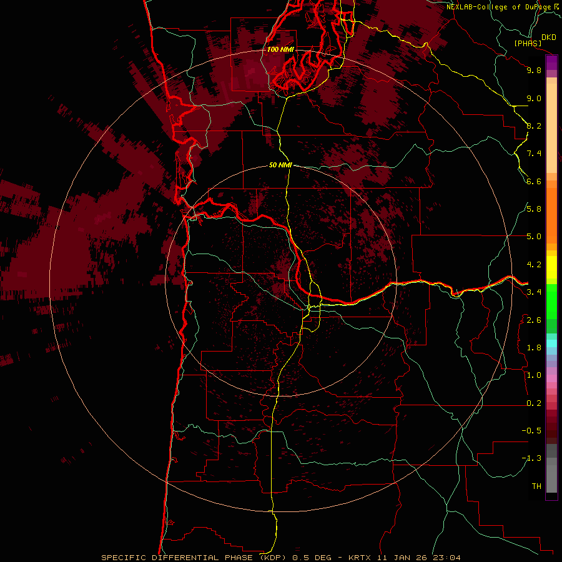Click the gray bottom segment of color bar
Screen dimensions: 562x562
click(551, 475)
